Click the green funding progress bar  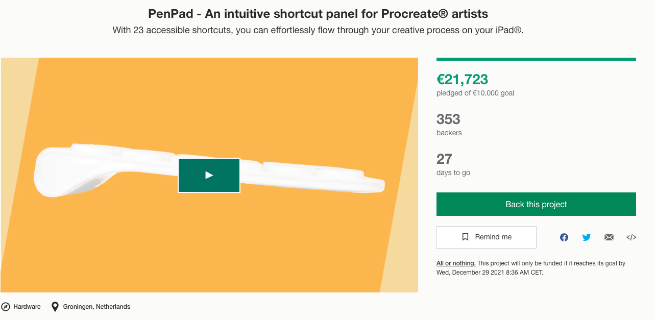pos(536,59)
